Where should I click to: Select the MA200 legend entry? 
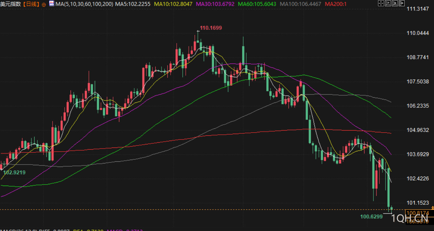(336, 4)
